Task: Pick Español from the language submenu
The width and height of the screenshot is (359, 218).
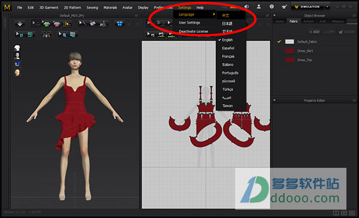Action: click(228, 48)
